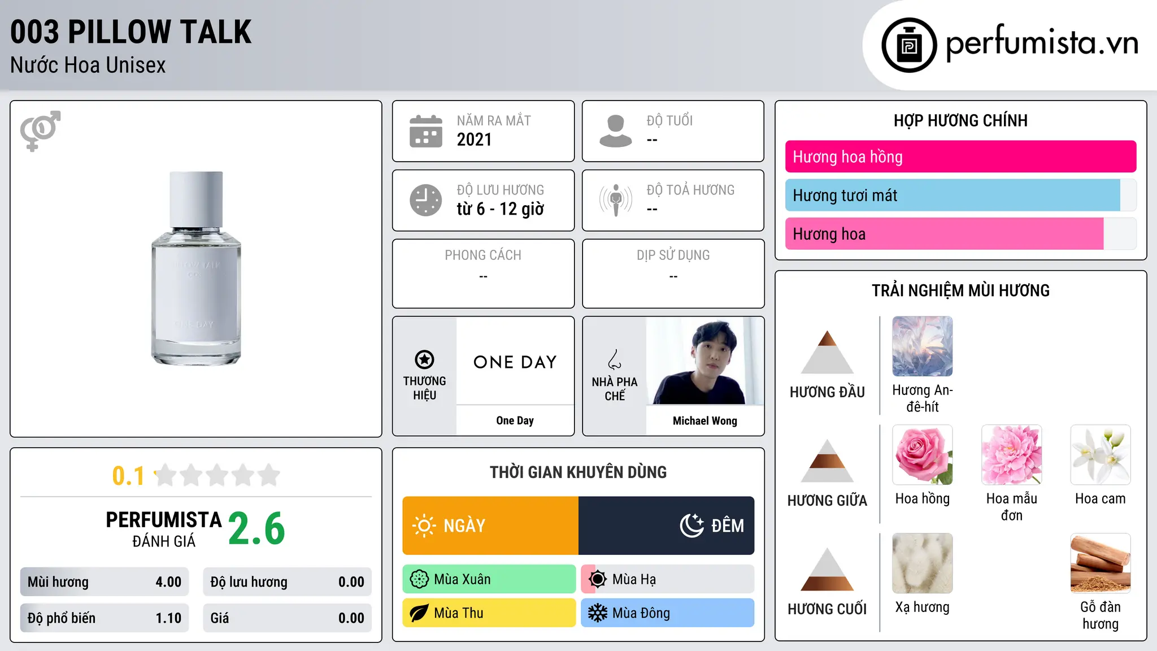Click the release year value 2021

tap(475, 140)
